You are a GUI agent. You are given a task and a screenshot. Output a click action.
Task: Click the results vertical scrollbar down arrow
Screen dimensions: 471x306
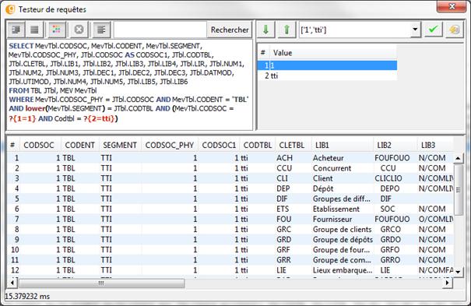pos(458,272)
